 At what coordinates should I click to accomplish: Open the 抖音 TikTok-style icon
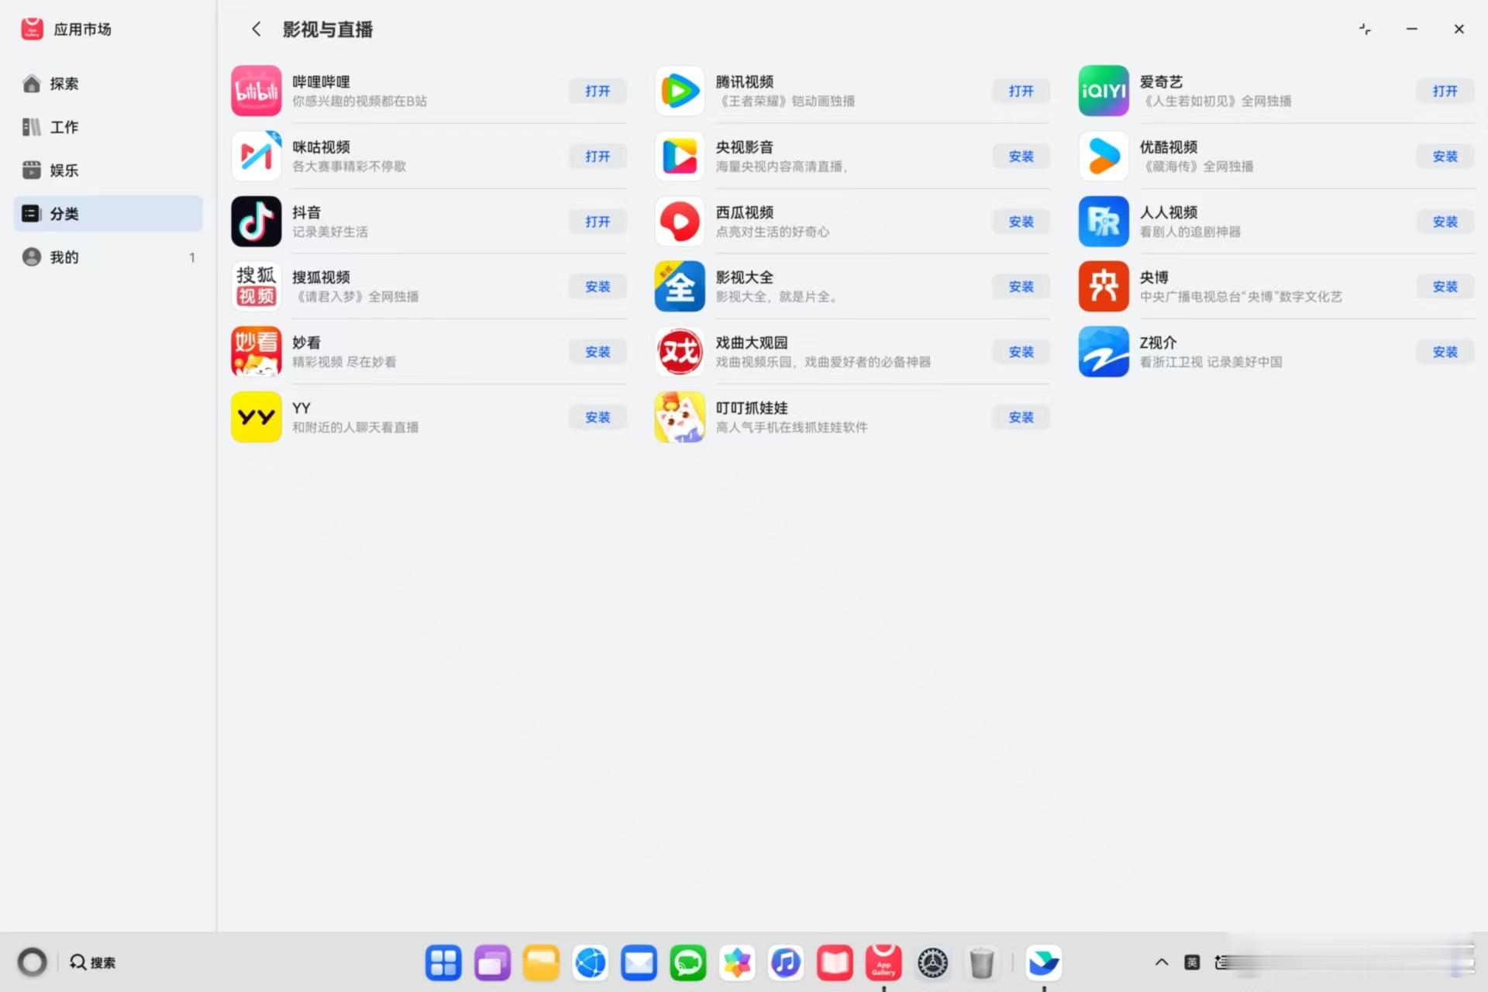pos(256,221)
